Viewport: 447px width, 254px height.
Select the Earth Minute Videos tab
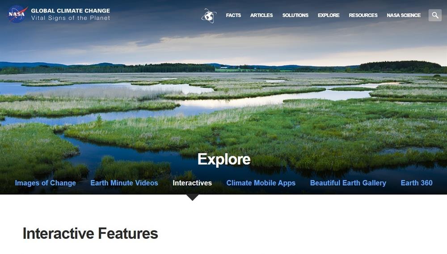pos(124,183)
